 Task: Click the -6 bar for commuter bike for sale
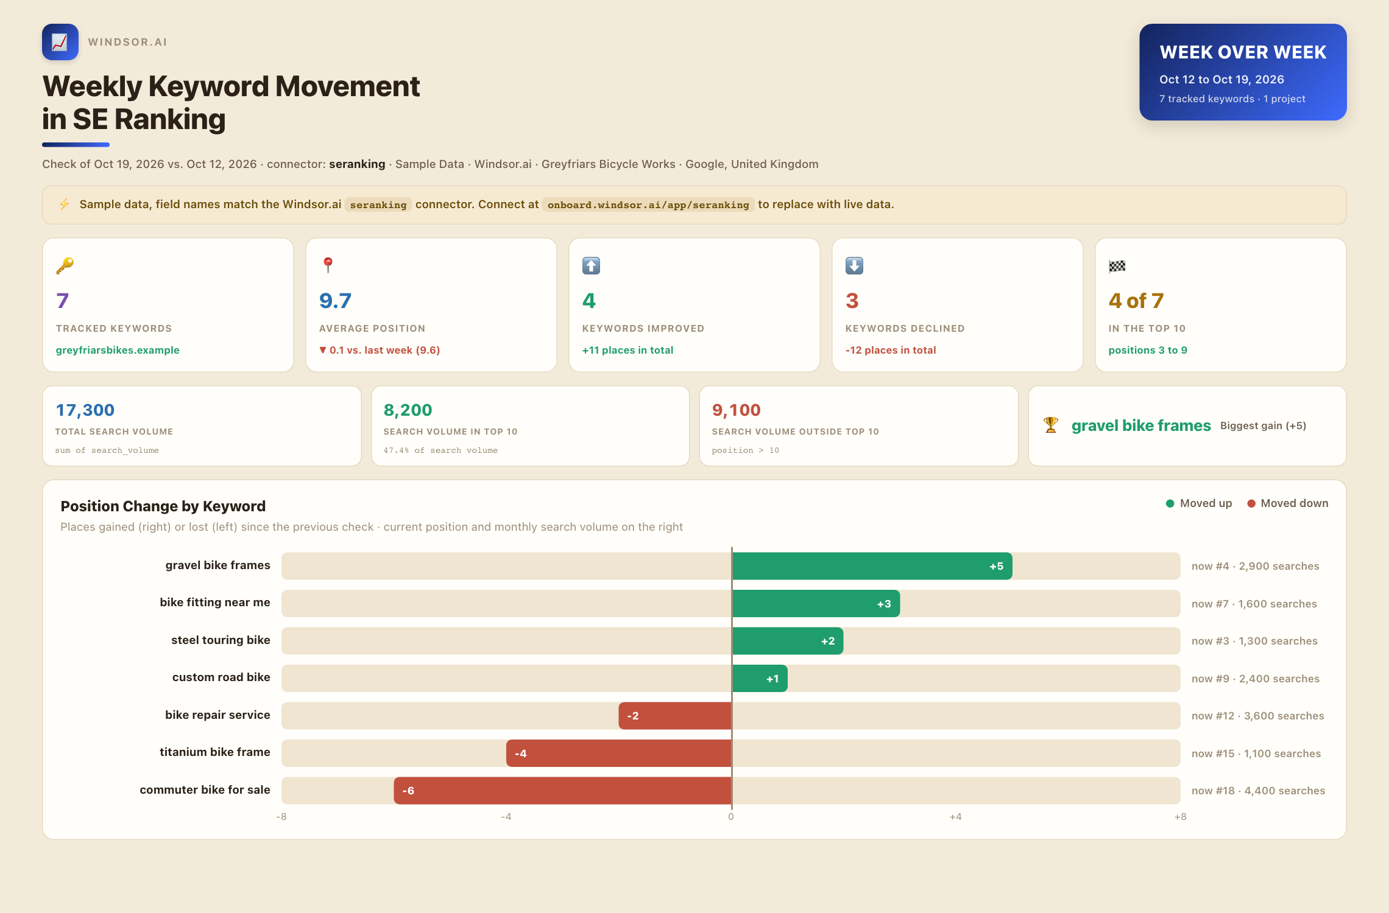pyautogui.click(x=563, y=791)
